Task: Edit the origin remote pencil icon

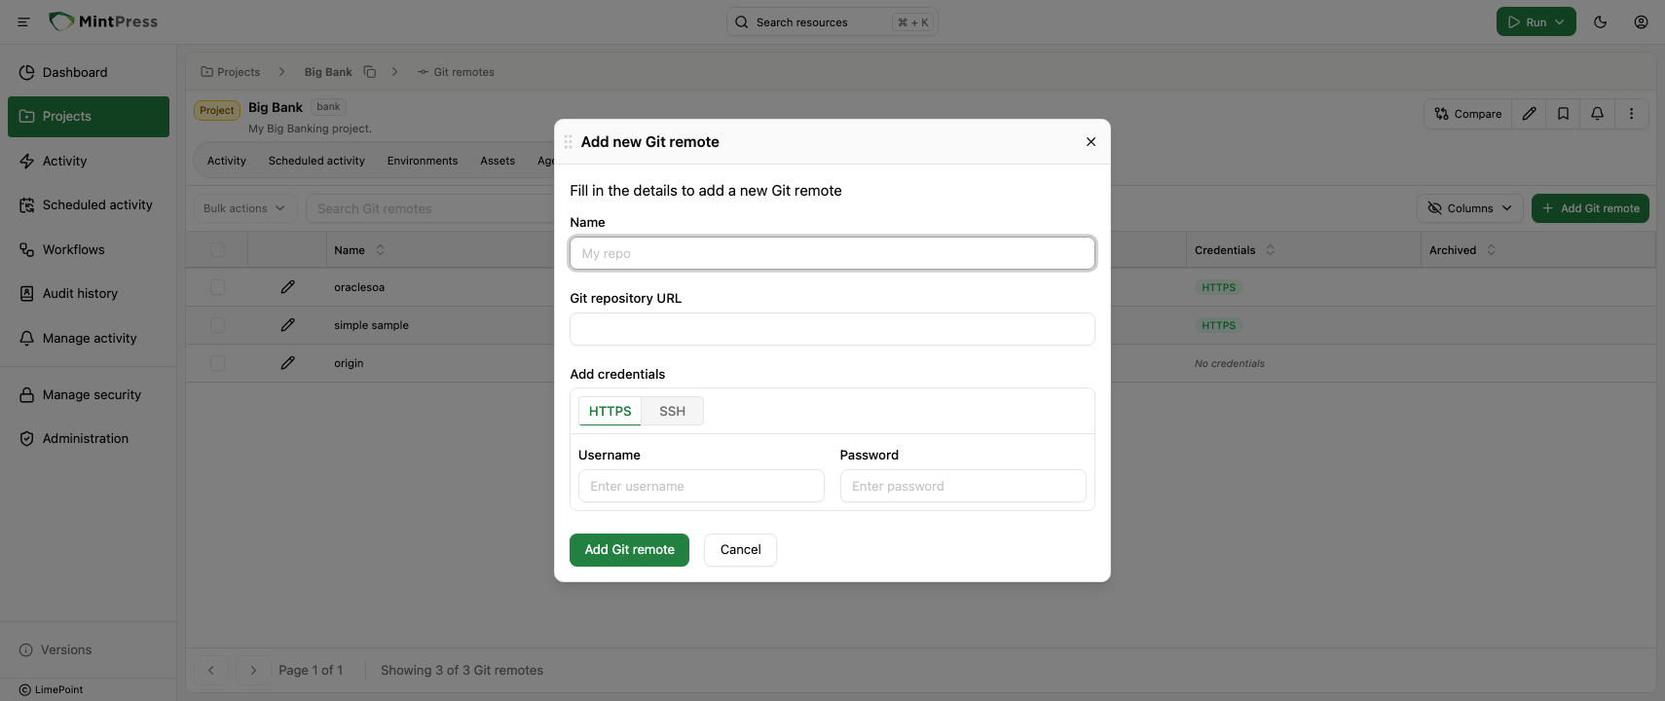Action: click(x=287, y=363)
